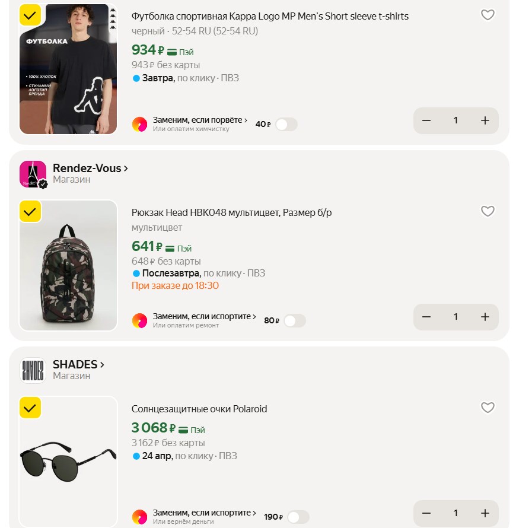Viewport: 516px width, 528px height.
Task: Expand 'Заменим, если порвёте' details
Action: coord(200,120)
